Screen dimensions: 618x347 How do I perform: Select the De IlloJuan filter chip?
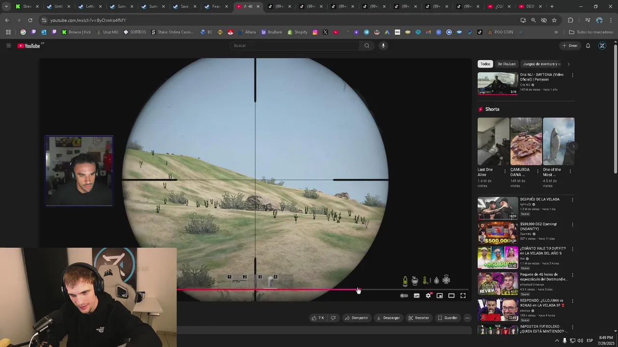pos(506,64)
